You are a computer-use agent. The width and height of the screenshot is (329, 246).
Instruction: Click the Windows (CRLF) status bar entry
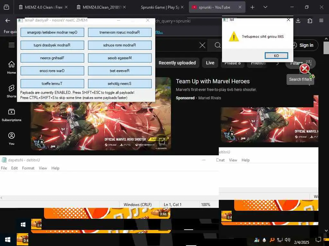[x=138, y=205]
